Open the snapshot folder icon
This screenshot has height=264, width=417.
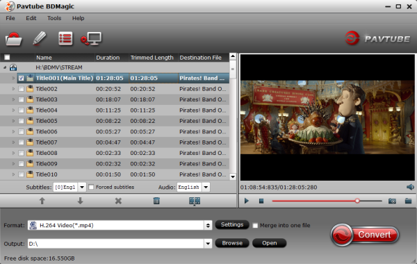point(408,201)
